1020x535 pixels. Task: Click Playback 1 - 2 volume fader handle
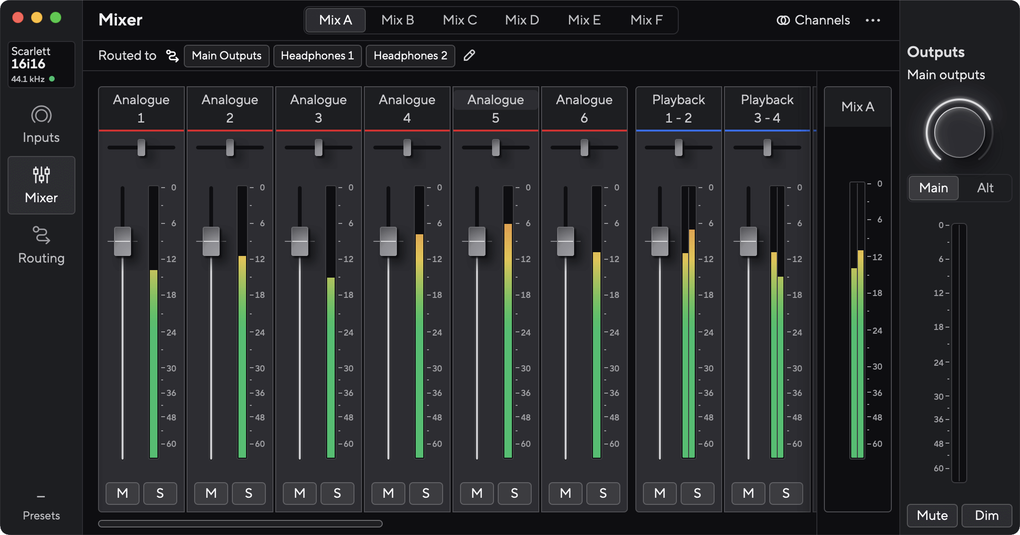[660, 241]
